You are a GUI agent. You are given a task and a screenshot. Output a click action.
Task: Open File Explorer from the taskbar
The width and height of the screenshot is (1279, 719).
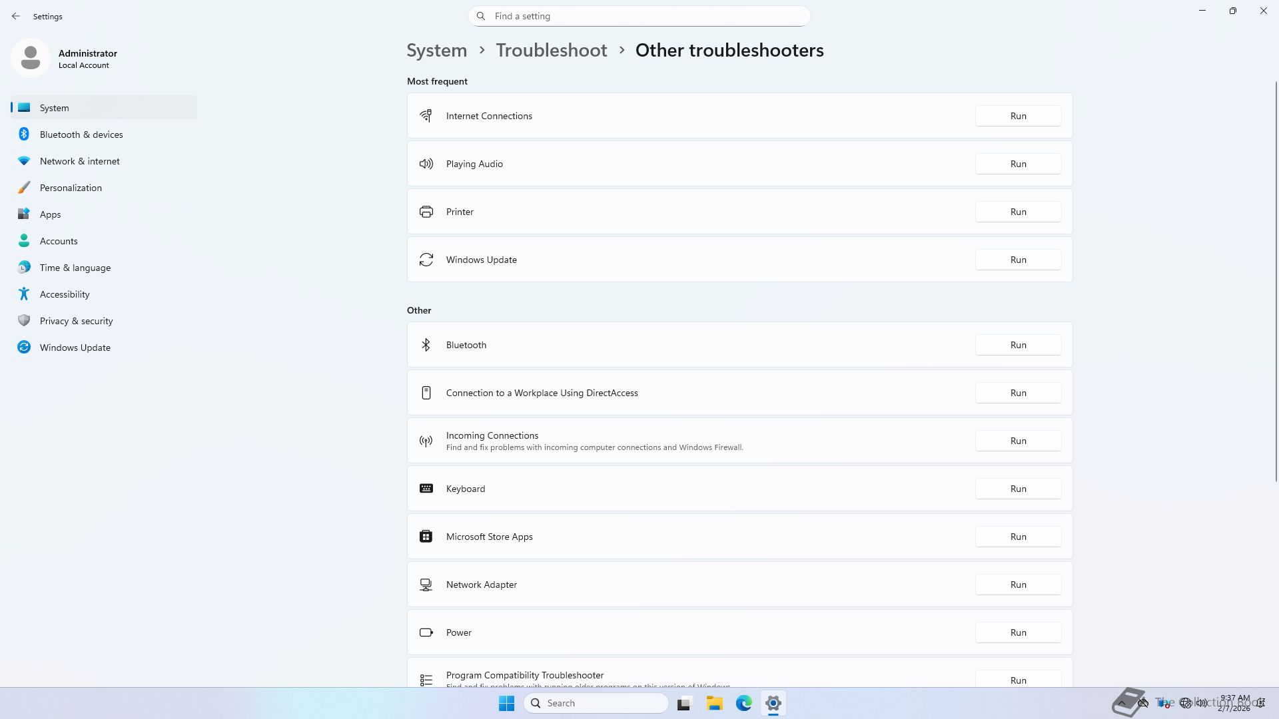click(714, 703)
